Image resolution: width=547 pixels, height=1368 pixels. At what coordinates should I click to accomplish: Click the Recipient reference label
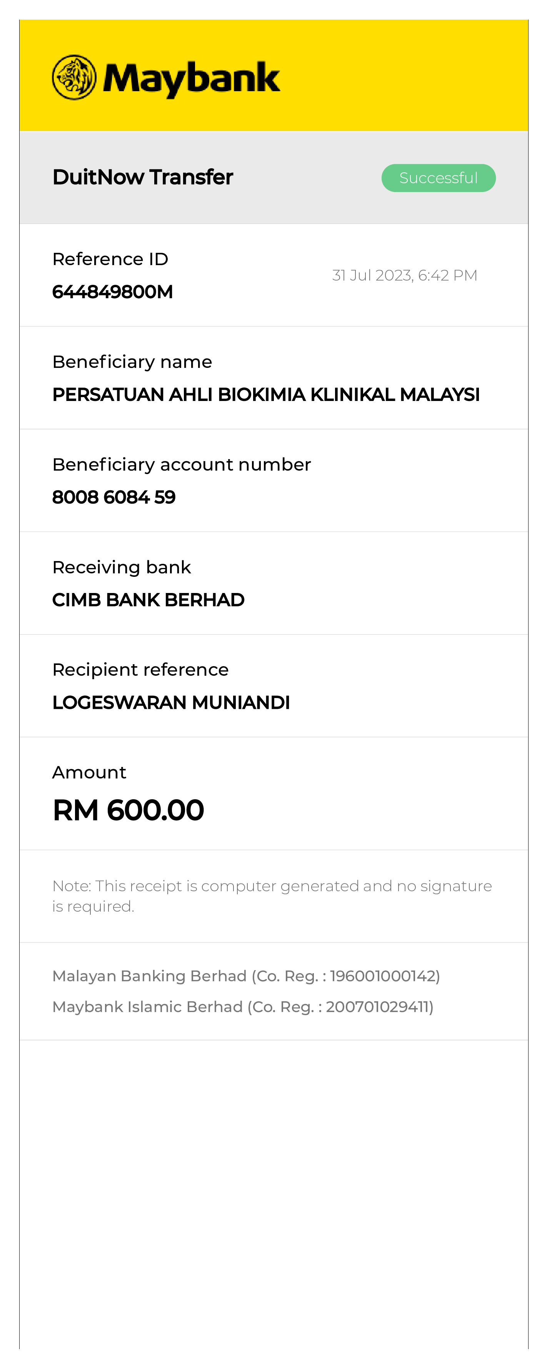tap(140, 670)
